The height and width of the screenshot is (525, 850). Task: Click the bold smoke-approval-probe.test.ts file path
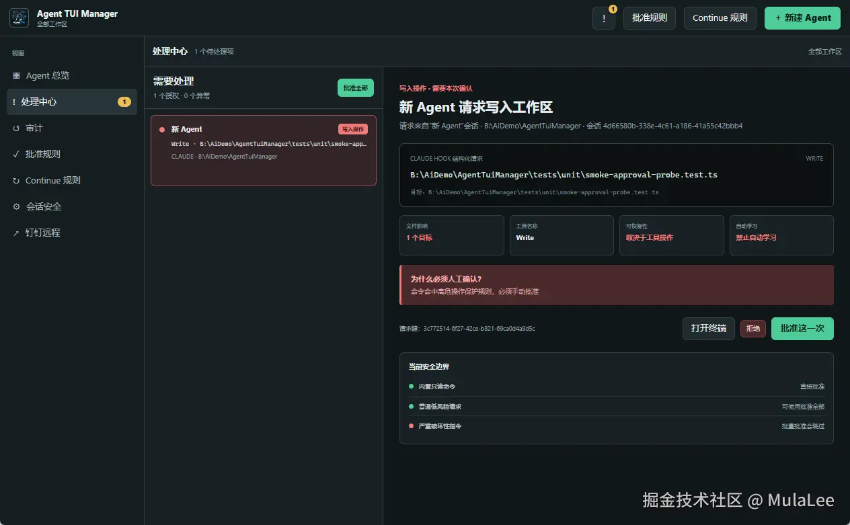click(564, 175)
